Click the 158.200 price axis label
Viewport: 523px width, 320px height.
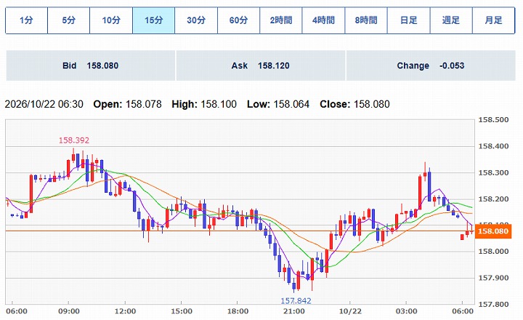pos(494,199)
